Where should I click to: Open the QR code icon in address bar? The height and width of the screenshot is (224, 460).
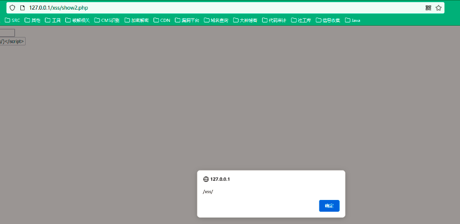pos(428,8)
